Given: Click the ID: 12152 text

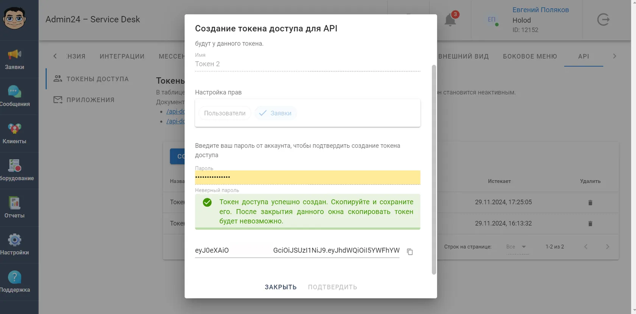Looking at the screenshot, I should (x=525, y=30).
